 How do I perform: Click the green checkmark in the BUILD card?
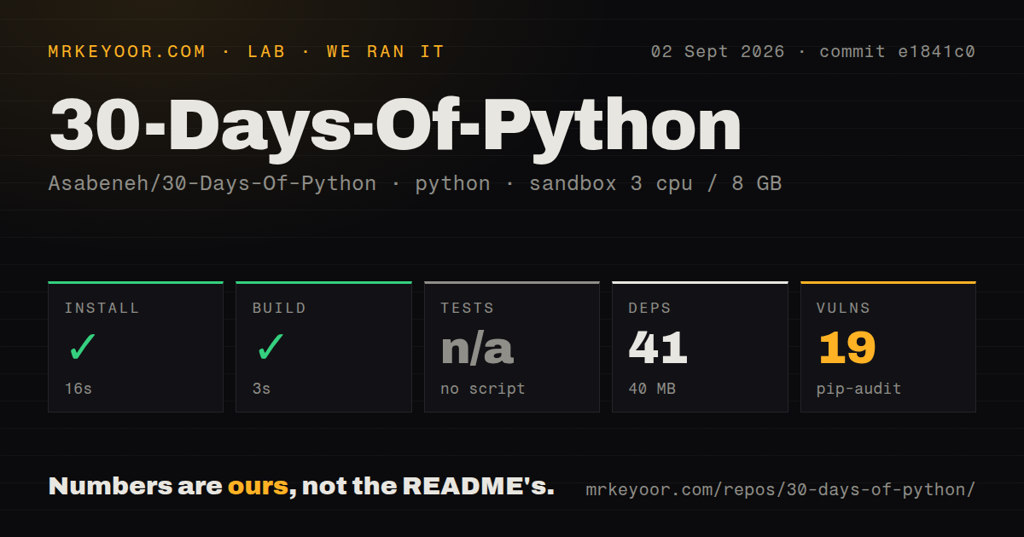tap(270, 347)
